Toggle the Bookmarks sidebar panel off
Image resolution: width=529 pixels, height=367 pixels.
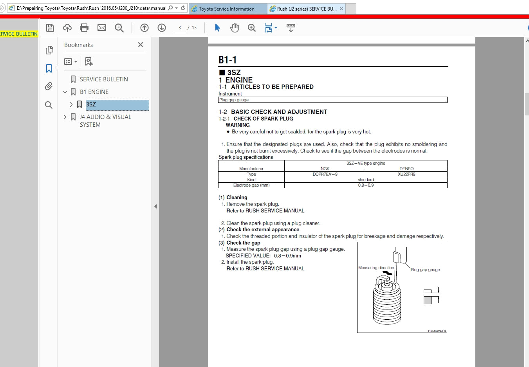49,68
